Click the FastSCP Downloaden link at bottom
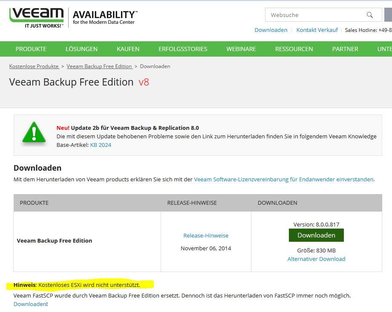The image size is (392, 312). tap(30, 304)
